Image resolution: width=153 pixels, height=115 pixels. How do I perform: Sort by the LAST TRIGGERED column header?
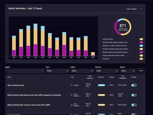coord(123,77)
